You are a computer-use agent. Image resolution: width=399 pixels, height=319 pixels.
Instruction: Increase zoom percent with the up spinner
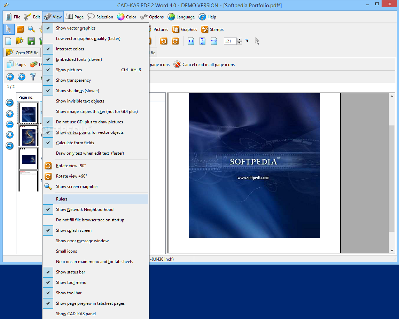point(240,40)
